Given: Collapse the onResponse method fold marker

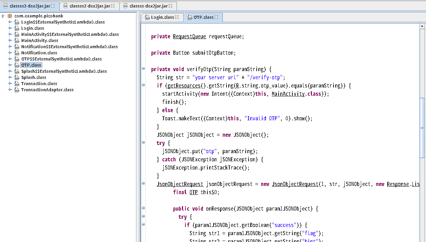Looking at the screenshot, I should click(143, 208).
